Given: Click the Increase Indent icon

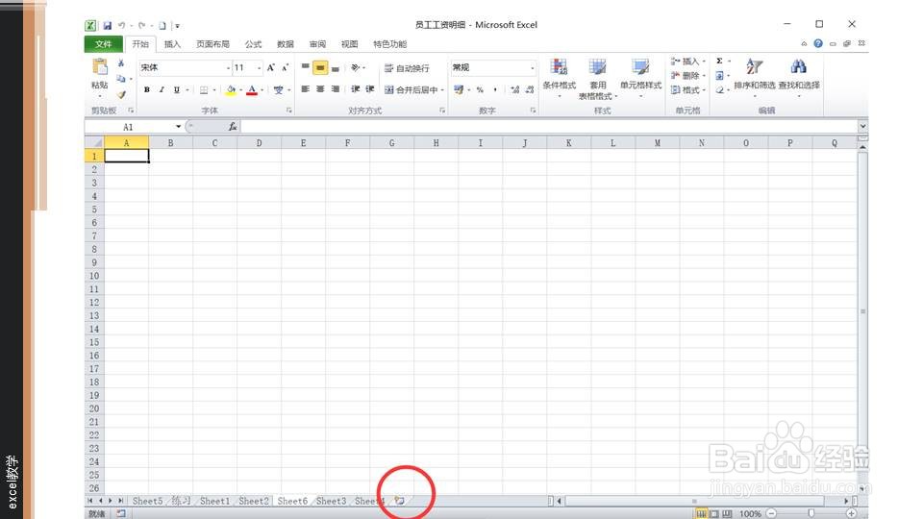Looking at the screenshot, I should (369, 89).
